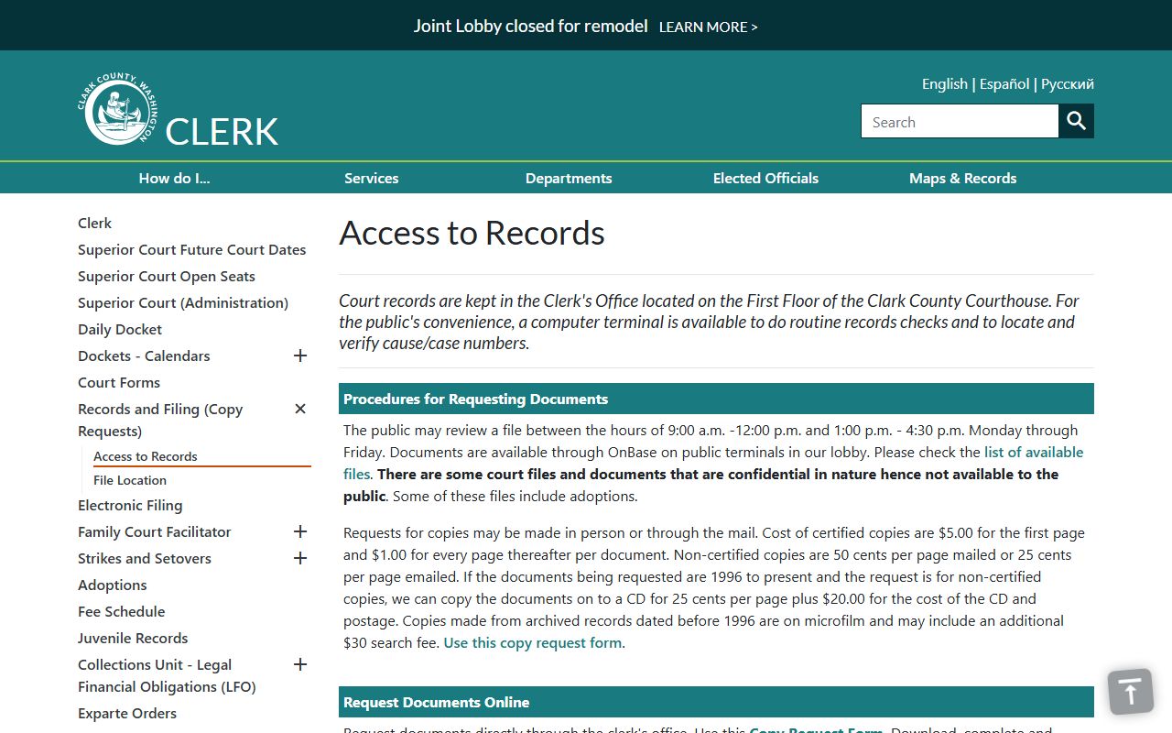Click the Clark County seal logo
Viewport: 1172px width, 733px height.
tap(117, 108)
